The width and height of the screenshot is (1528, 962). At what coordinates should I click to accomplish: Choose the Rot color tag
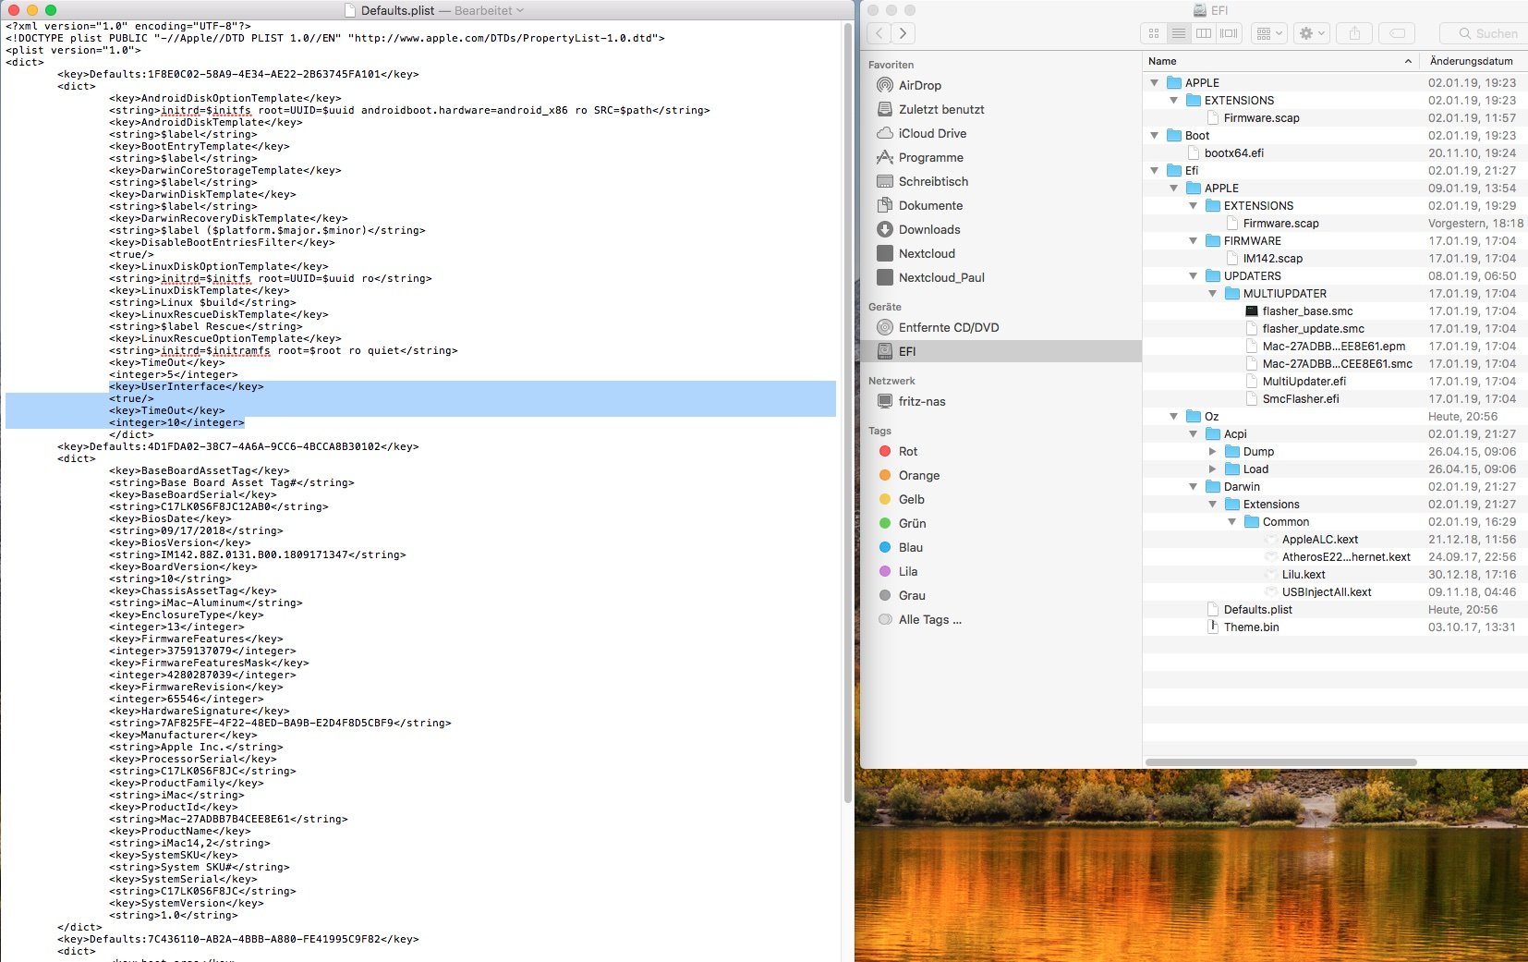pos(907,451)
